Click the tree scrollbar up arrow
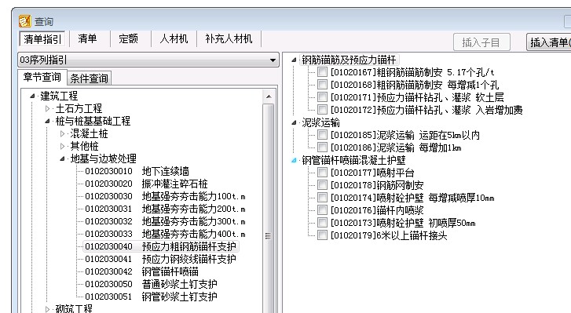 269,96
